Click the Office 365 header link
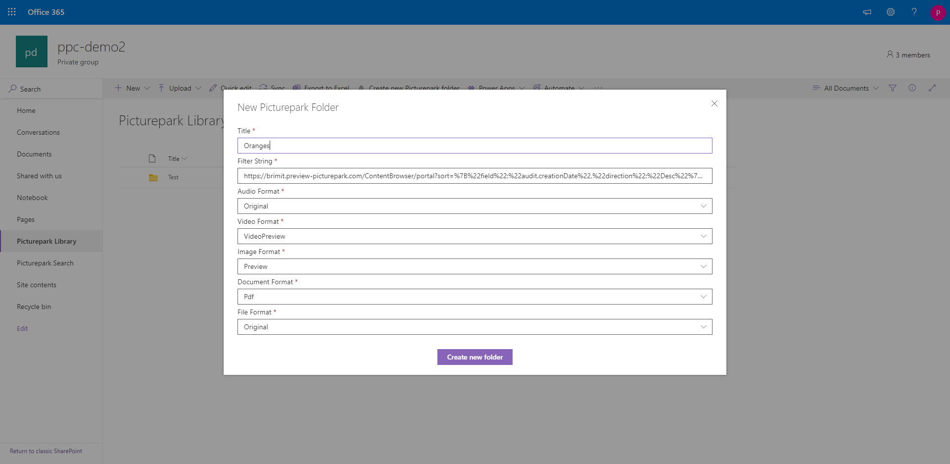Viewport: 950px width, 464px height. [x=46, y=12]
